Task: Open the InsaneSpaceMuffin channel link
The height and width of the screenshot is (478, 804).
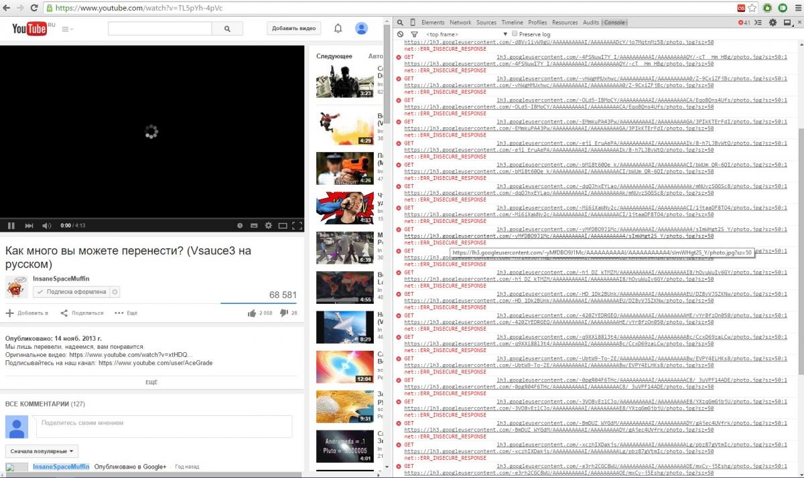Action: click(61, 278)
